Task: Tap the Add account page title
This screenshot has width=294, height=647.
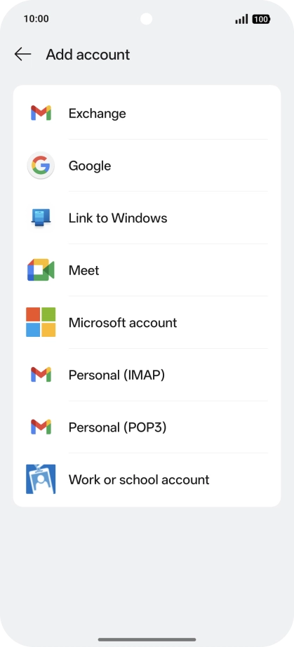Action: (x=88, y=55)
